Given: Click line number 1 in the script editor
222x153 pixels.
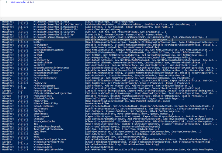Looking at the screenshot, I should [7, 3].
